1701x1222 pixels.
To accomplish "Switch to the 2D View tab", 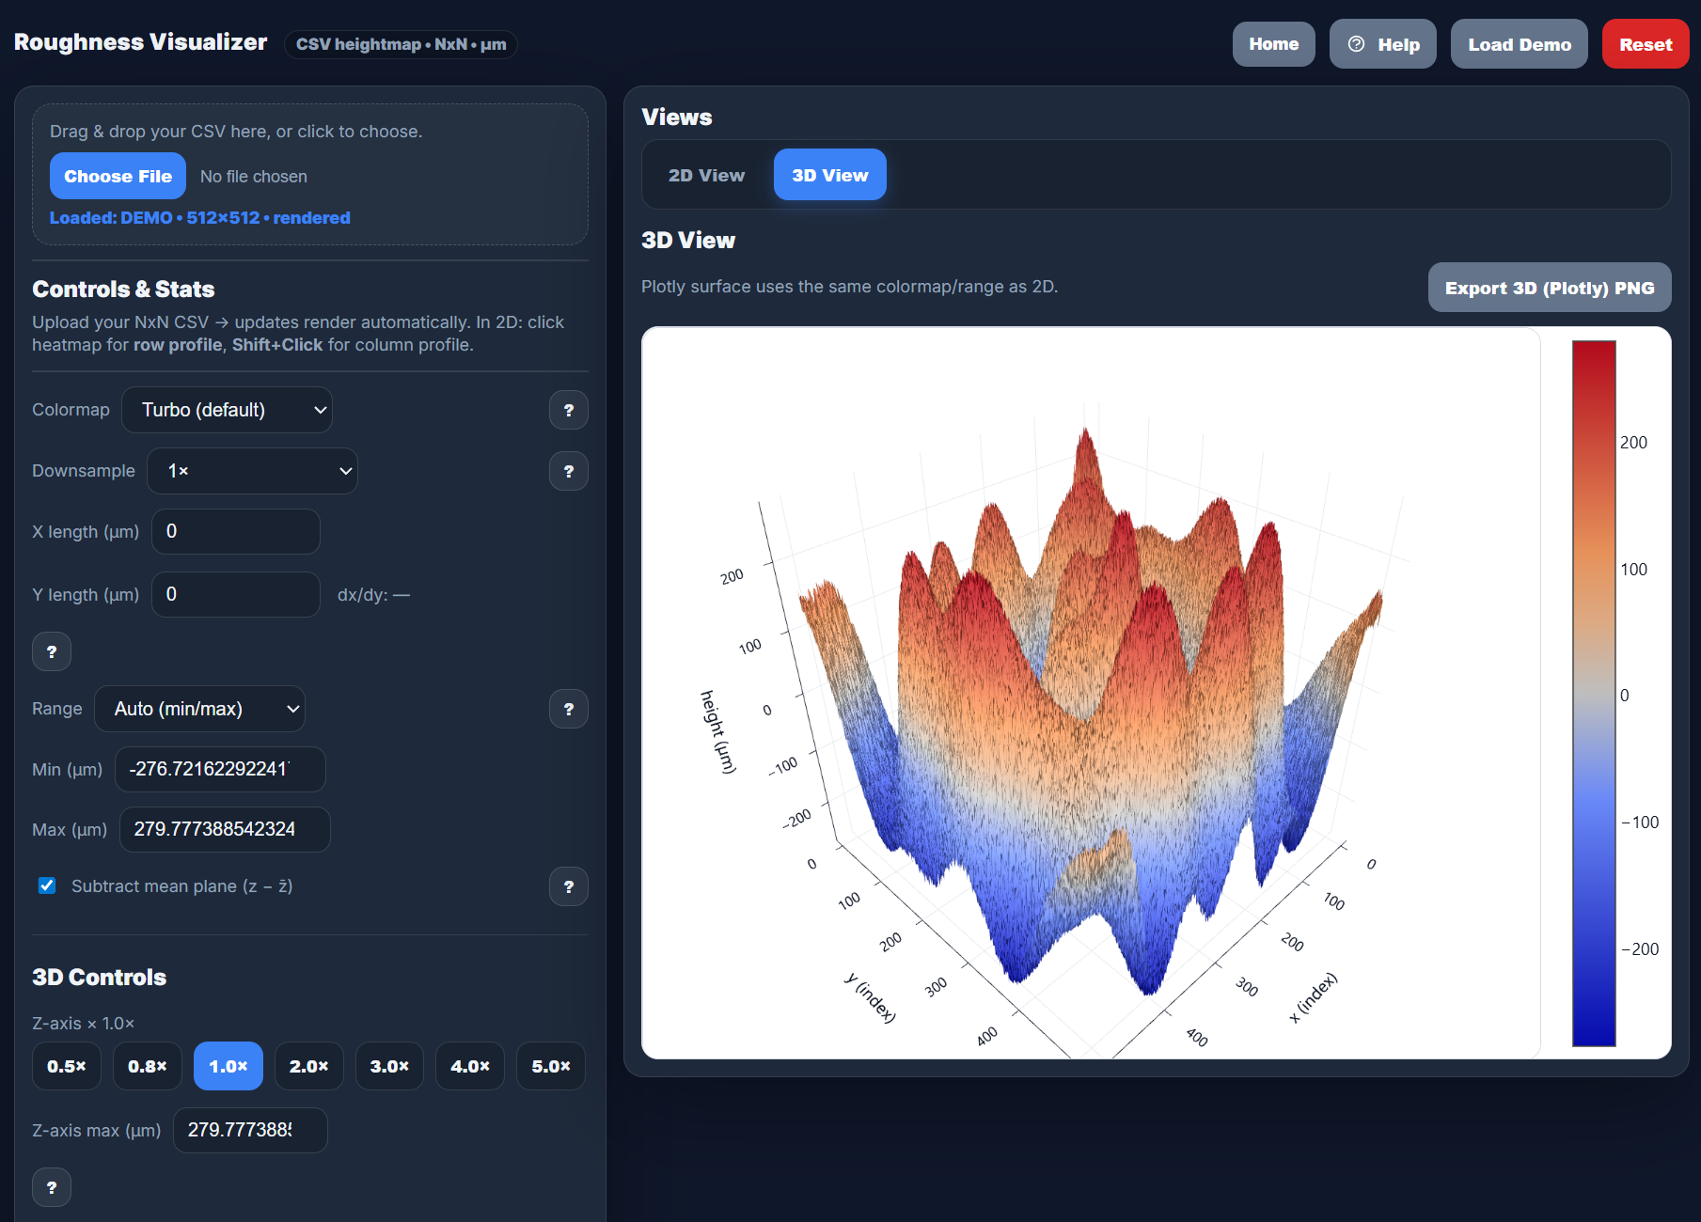I will click(705, 175).
